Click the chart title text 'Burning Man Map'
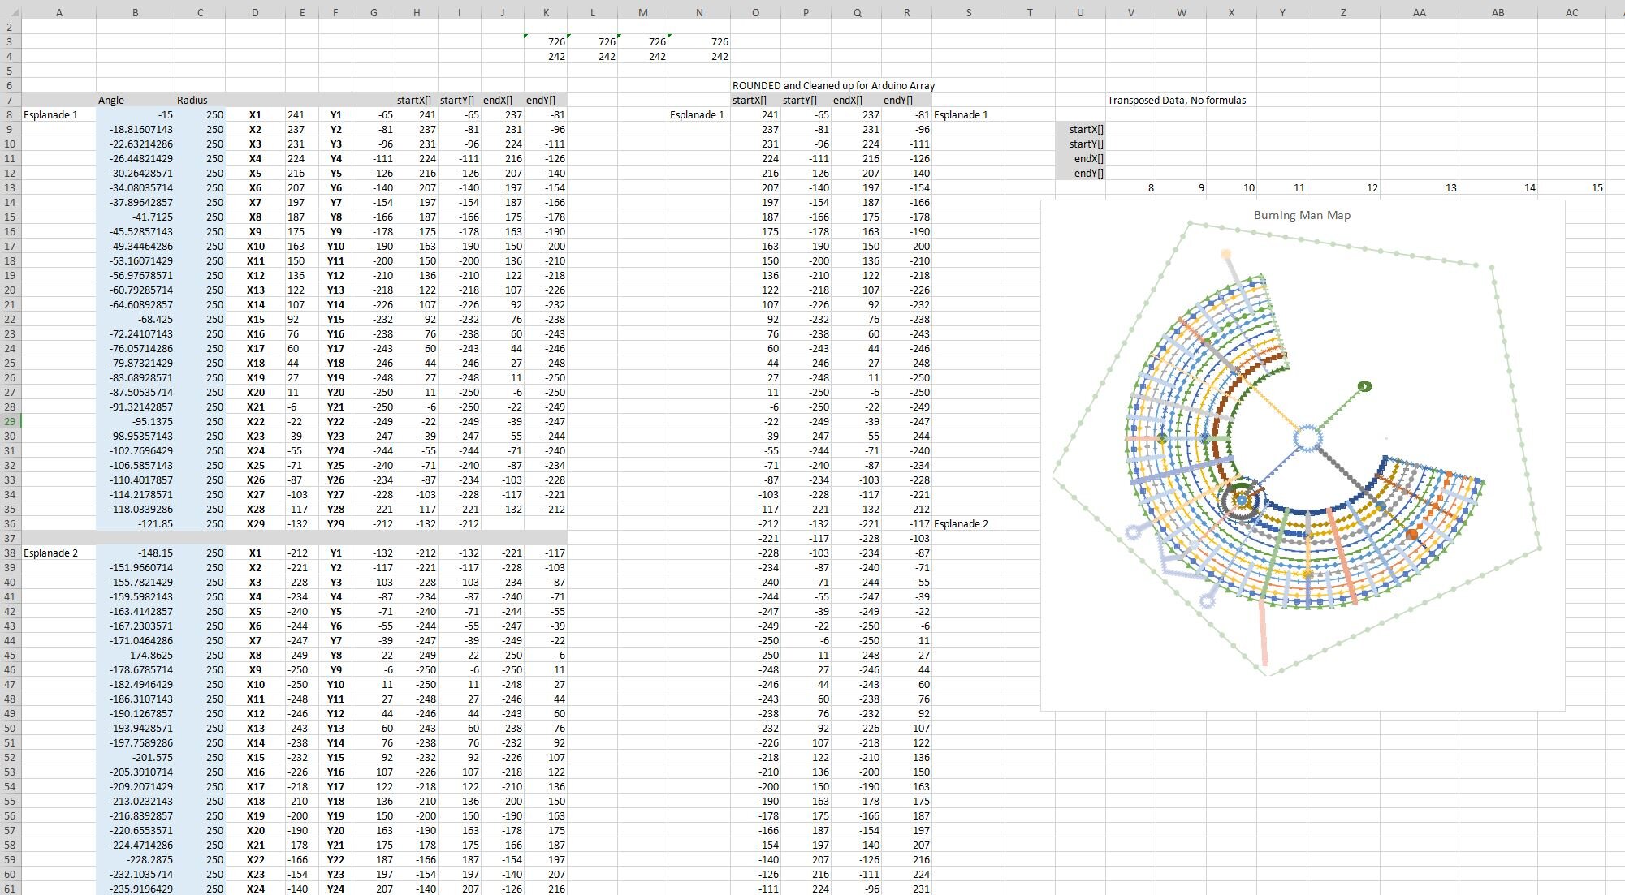The image size is (1625, 895). (1303, 215)
